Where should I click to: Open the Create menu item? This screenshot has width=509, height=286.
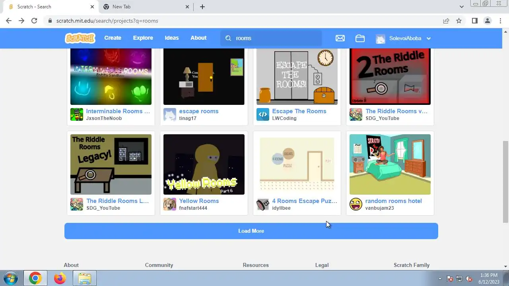point(113,38)
